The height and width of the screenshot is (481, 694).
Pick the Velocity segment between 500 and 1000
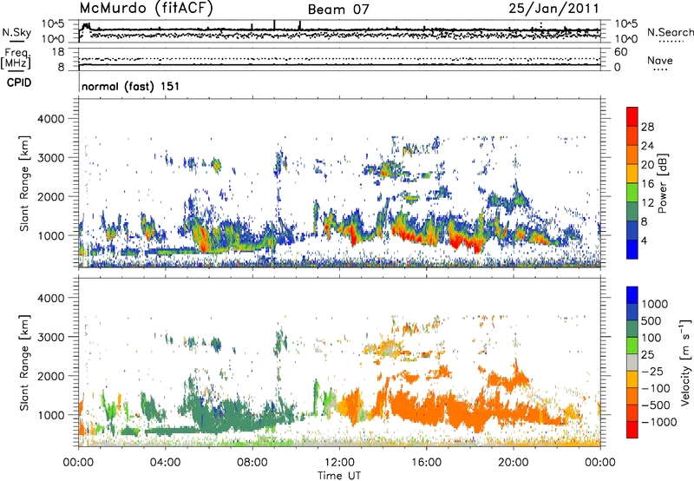click(632, 312)
